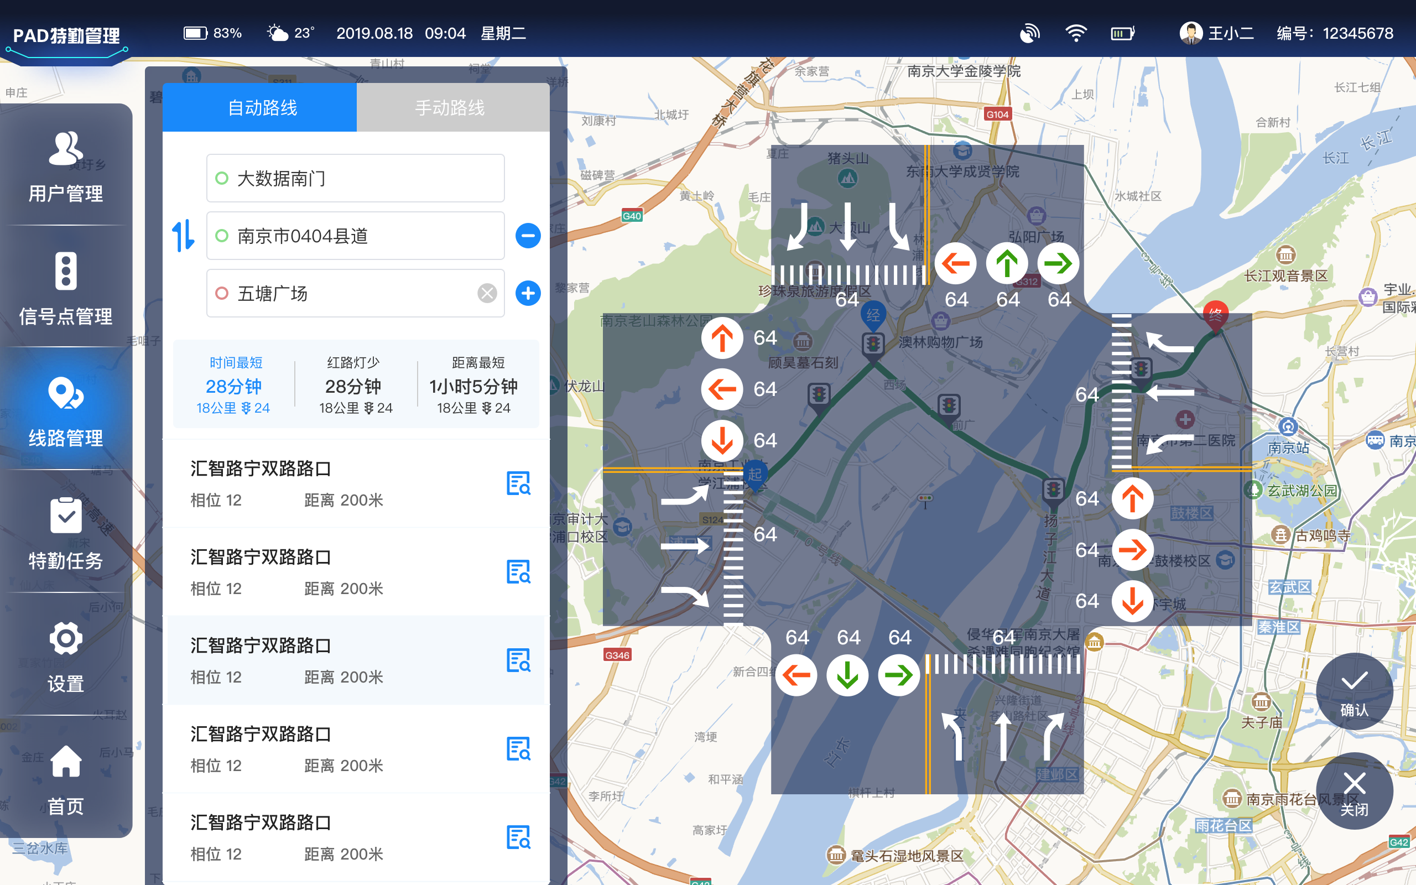Switch to 自动路线 tab

[x=260, y=107]
